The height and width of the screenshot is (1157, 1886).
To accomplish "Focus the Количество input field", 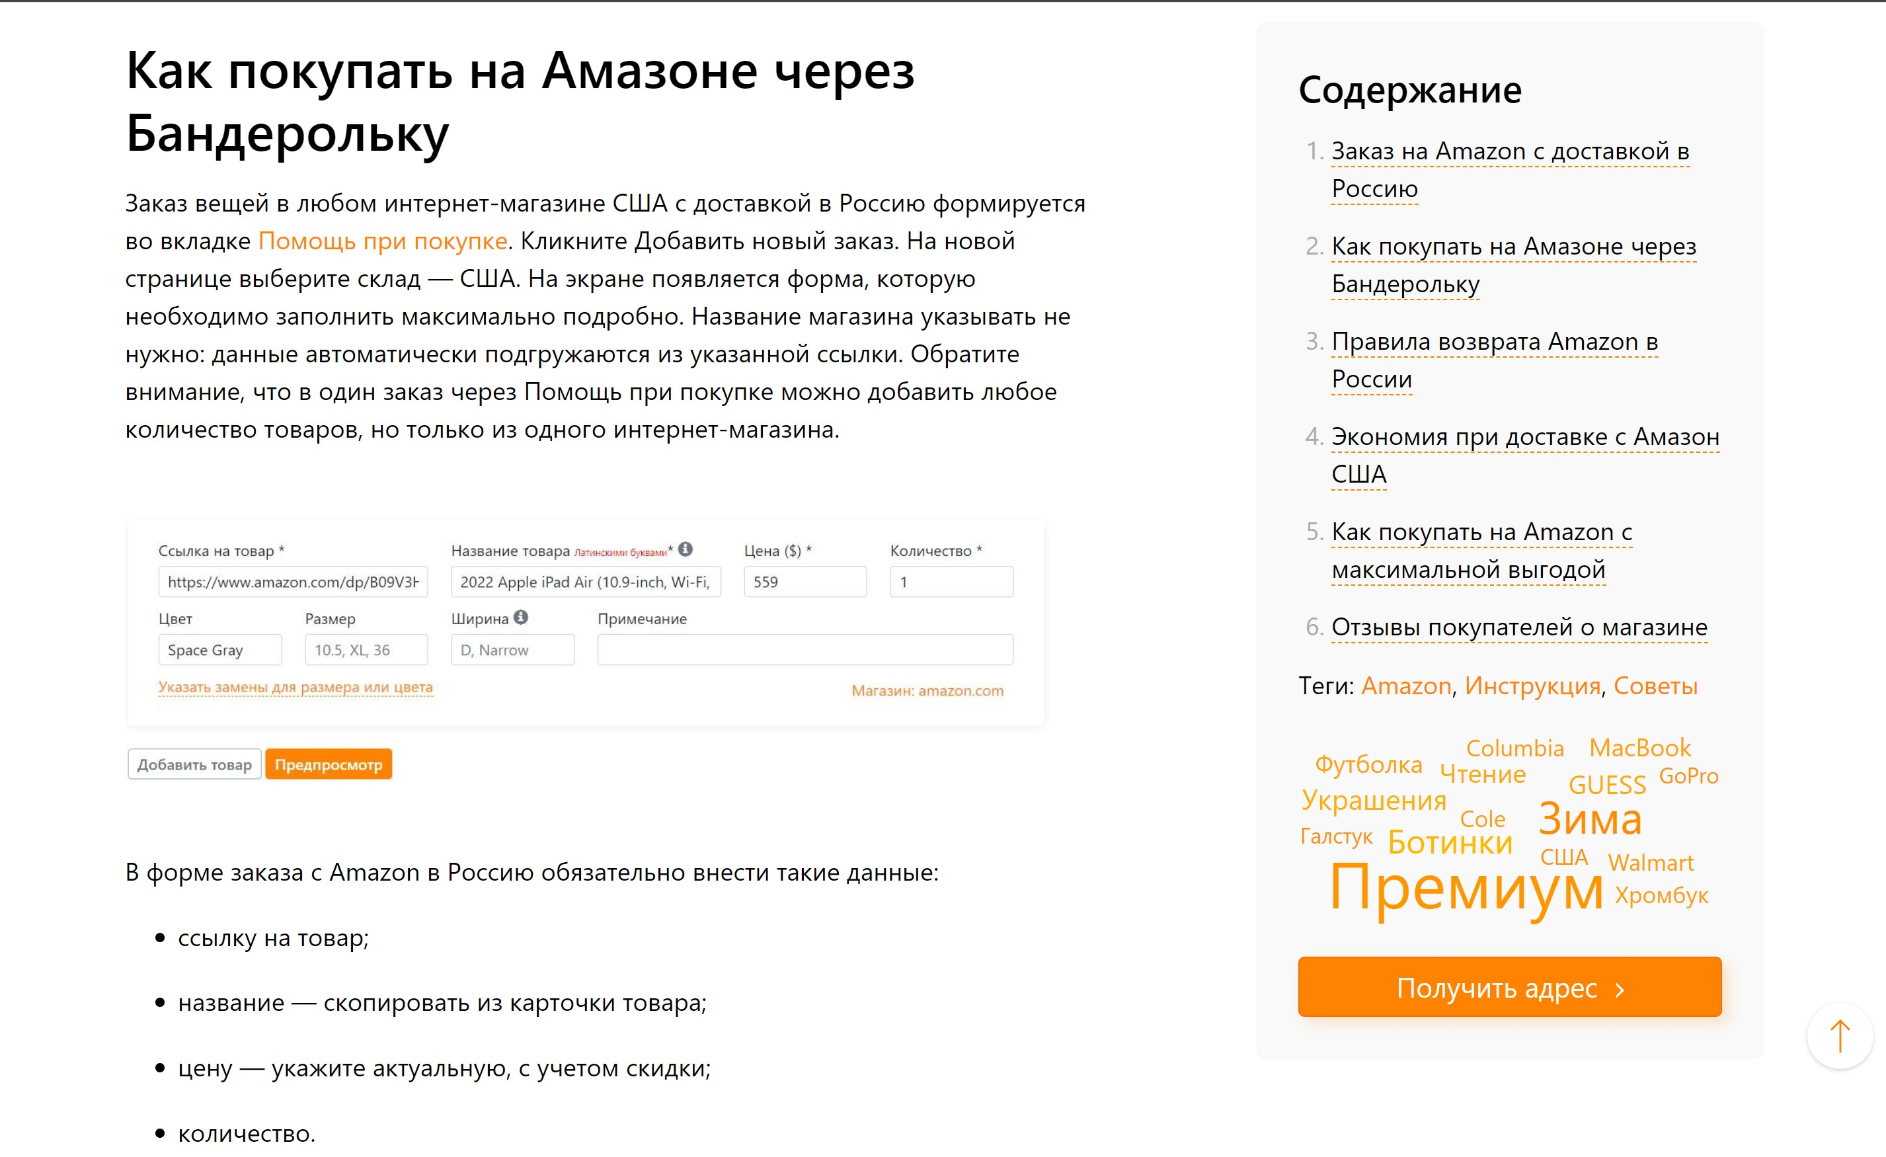I will pos(951,582).
